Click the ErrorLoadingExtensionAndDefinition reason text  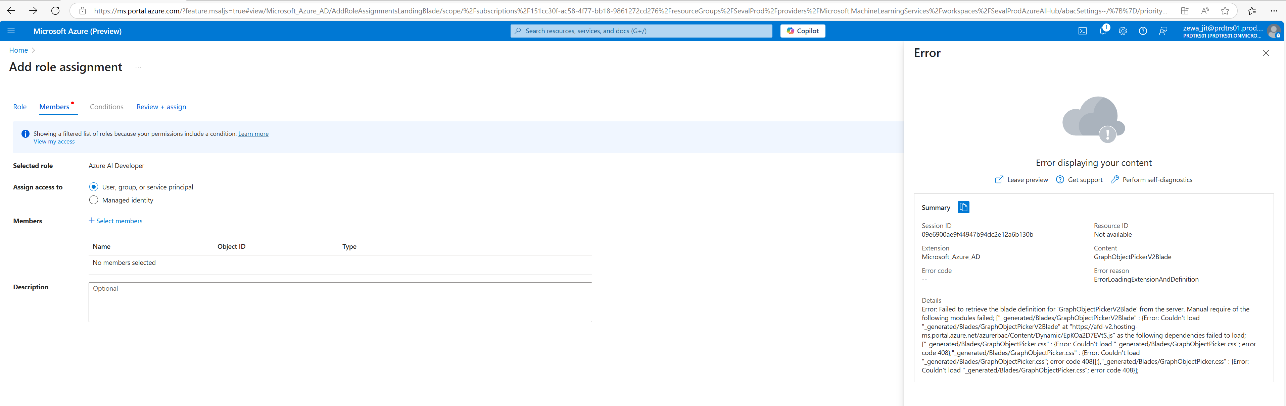[1146, 279]
